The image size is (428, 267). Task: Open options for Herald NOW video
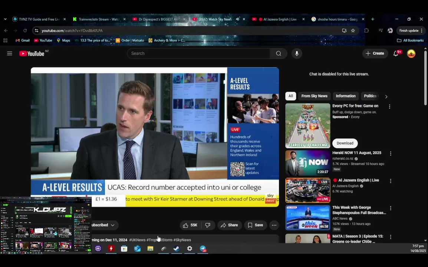coord(391,154)
